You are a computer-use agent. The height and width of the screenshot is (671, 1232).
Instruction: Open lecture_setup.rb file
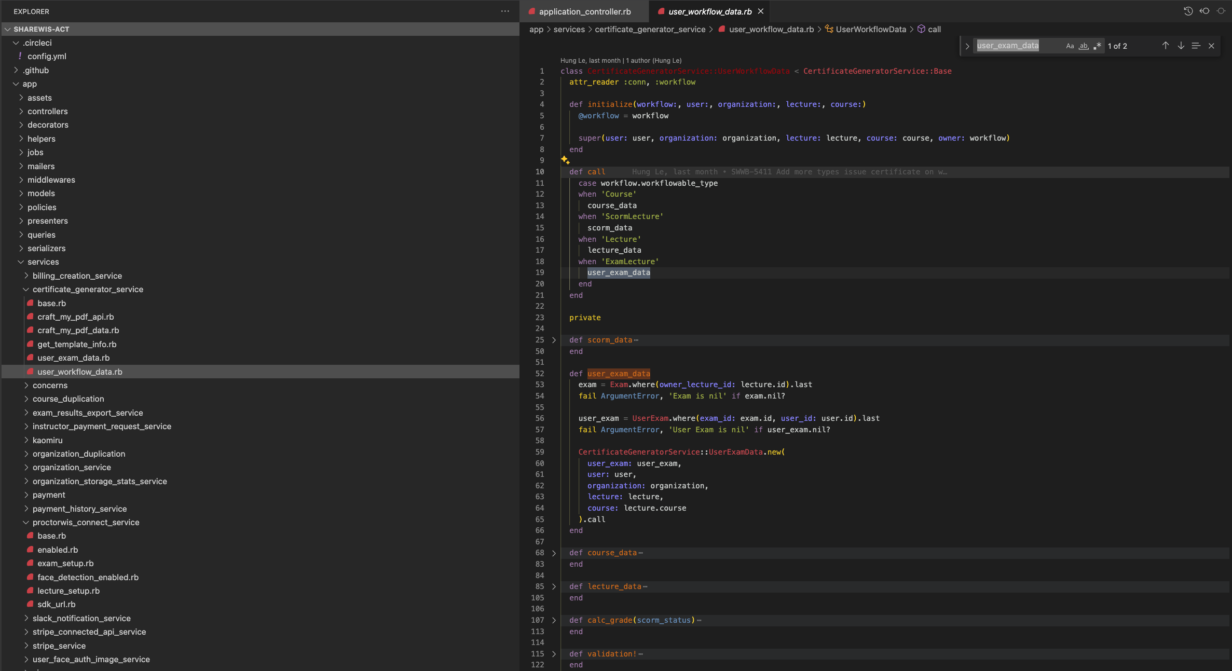pyautogui.click(x=261, y=591)
